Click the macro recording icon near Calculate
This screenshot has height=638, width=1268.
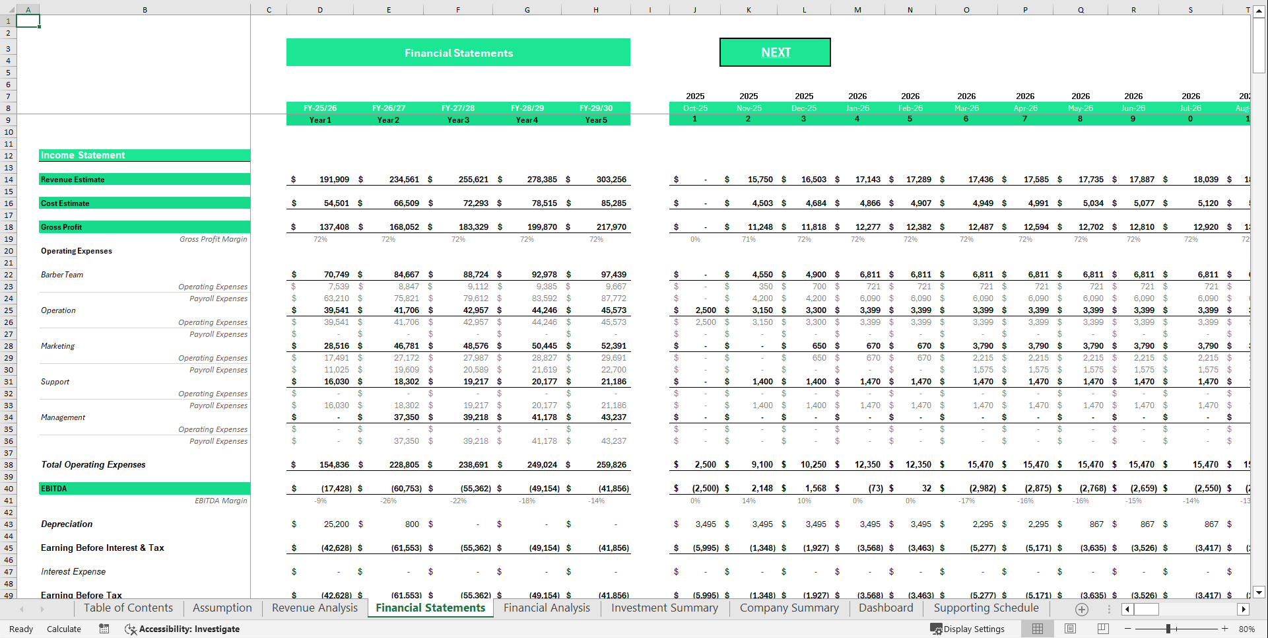coord(104,629)
